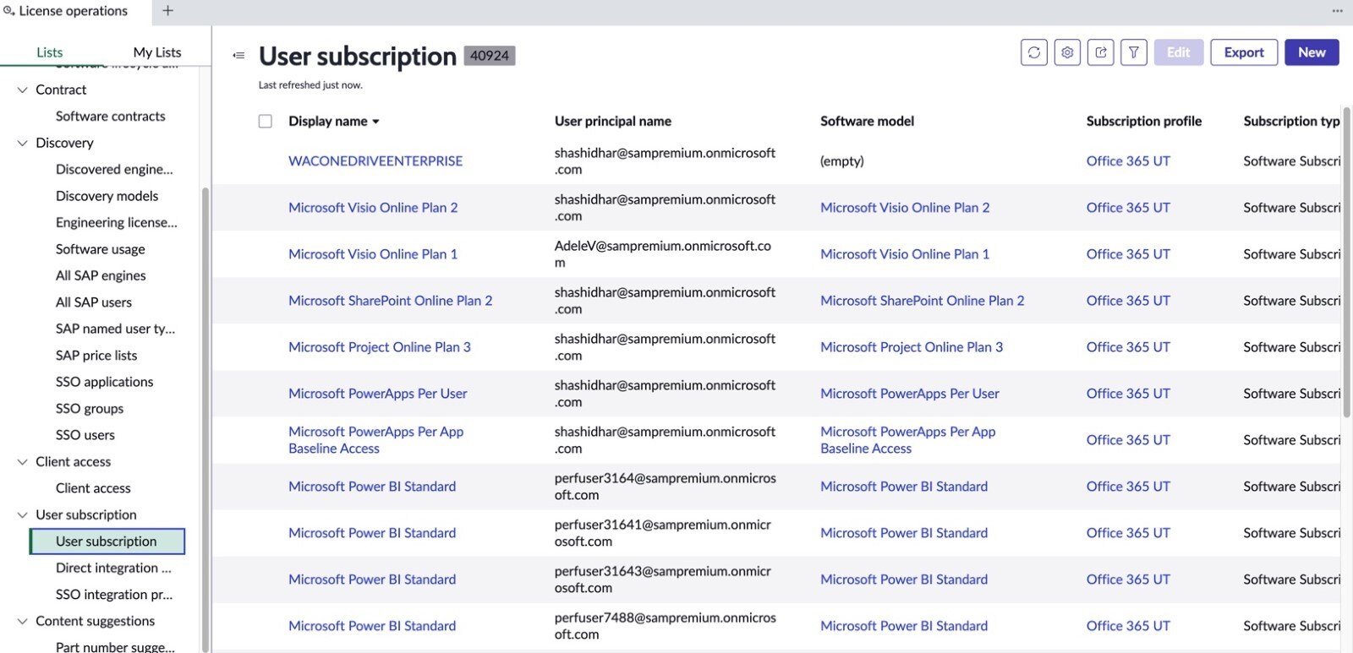1353x653 pixels.
Task: Collapse the User subscription section chevron
Action: [23, 515]
